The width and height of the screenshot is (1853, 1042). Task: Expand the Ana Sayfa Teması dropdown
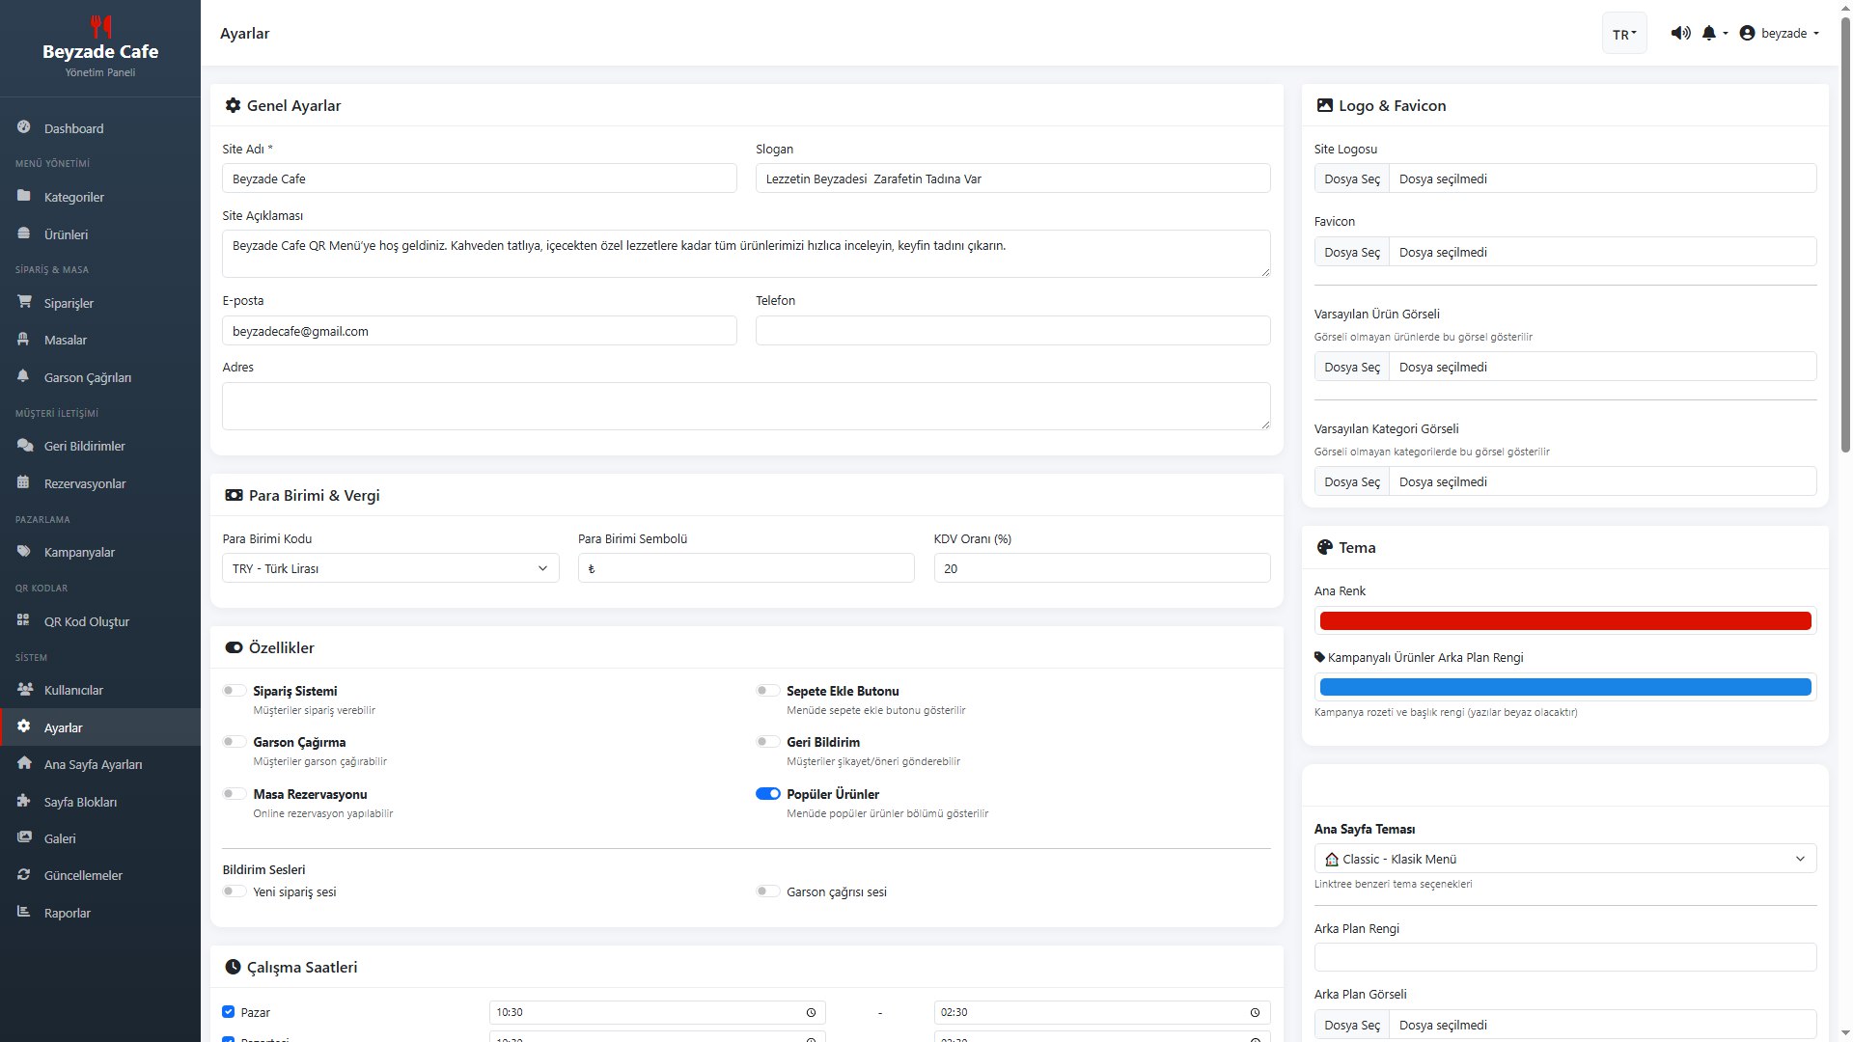(x=1564, y=859)
